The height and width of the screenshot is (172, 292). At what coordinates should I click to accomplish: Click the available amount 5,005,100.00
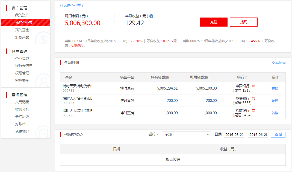point(206,88)
